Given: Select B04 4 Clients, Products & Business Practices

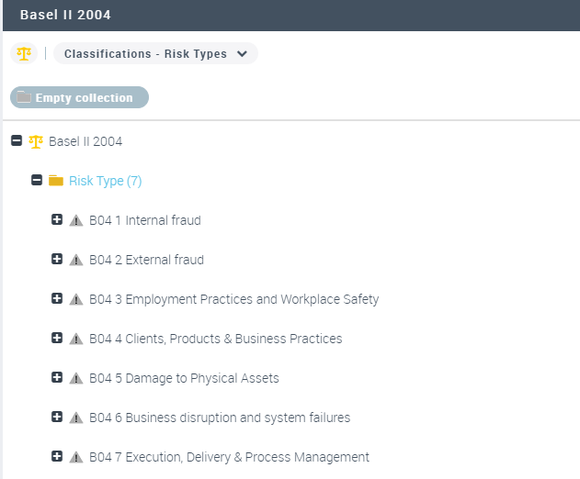Looking at the screenshot, I should point(215,339).
